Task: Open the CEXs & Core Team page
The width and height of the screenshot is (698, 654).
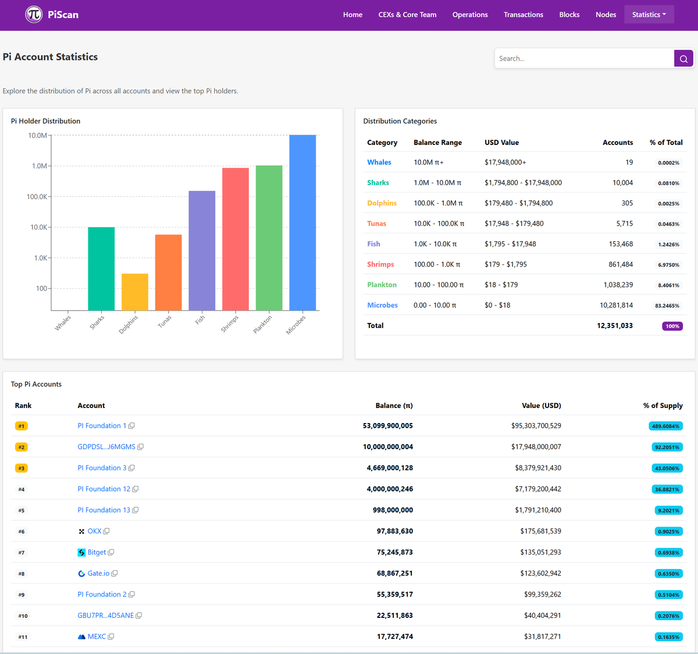Action: coord(407,15)
